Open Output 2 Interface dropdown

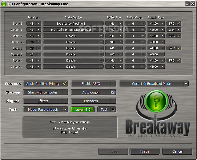point(34,42)
